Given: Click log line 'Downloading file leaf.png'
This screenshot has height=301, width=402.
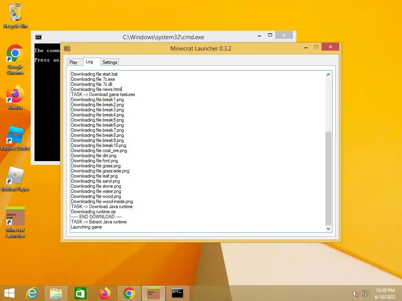Looking at the screenshot, I should 94,176.
